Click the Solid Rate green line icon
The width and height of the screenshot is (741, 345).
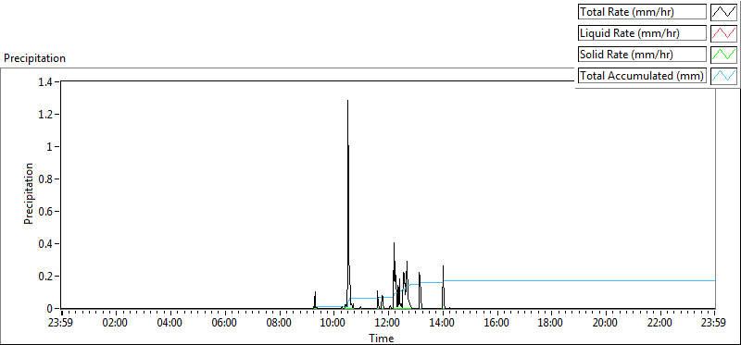723,55
